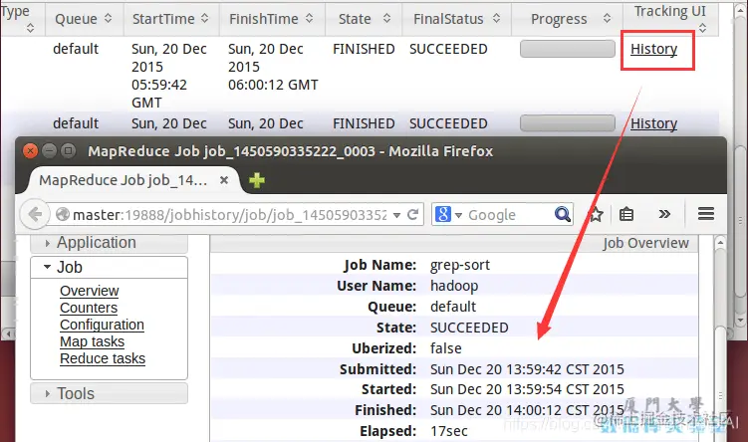Select the Elapsed value 17sec
The image size is (748, 442).
pyautogui.click(x=449, y=431)
